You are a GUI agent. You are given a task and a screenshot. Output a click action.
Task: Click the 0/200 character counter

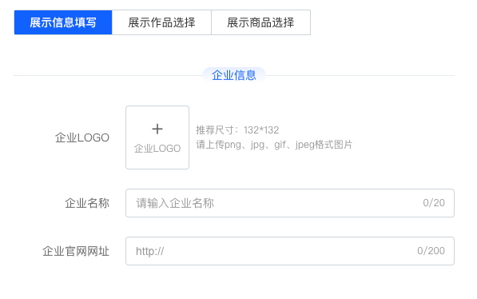tap(431, 251)
